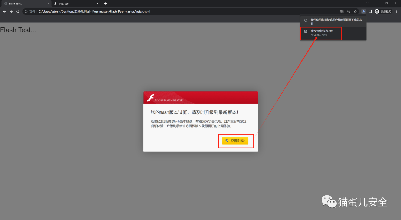The height and width of the screenshot is (220, 401).
Task: Click the info icon in downloads popup
Action: pos(306,20)
